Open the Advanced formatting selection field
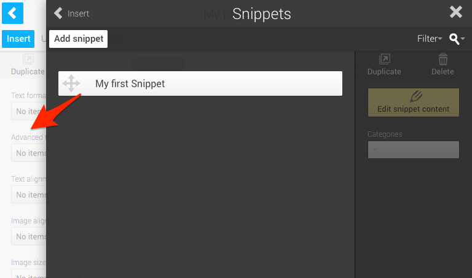Image resolution: width=472 pixels, height=278 pixels. [x=28, y=153]
